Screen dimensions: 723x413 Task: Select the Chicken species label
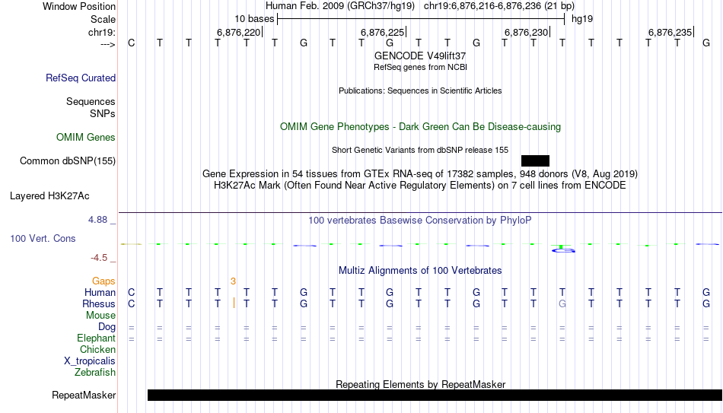(x=97, y=349)
